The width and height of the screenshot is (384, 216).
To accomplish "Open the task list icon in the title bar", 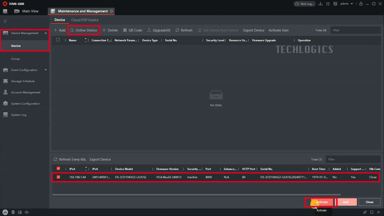I will (327, 4).
